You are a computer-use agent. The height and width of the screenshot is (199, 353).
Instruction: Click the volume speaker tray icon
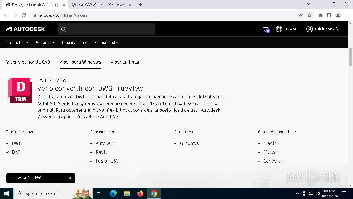coord(317,193)
